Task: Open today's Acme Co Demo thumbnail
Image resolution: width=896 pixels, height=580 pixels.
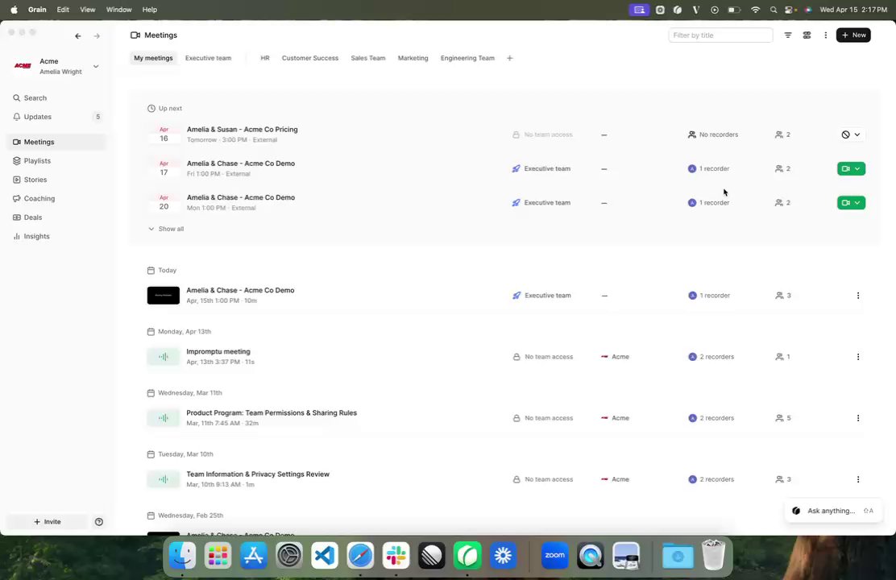Action: pyautogui.click(x=164, y=296)
